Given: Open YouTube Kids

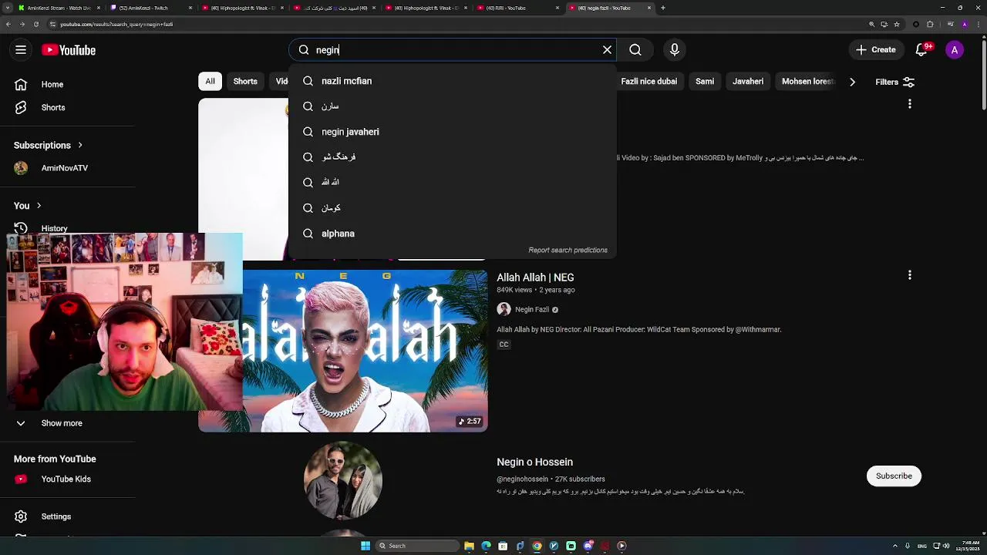Looking at the screenshot, I should point(66,479).
